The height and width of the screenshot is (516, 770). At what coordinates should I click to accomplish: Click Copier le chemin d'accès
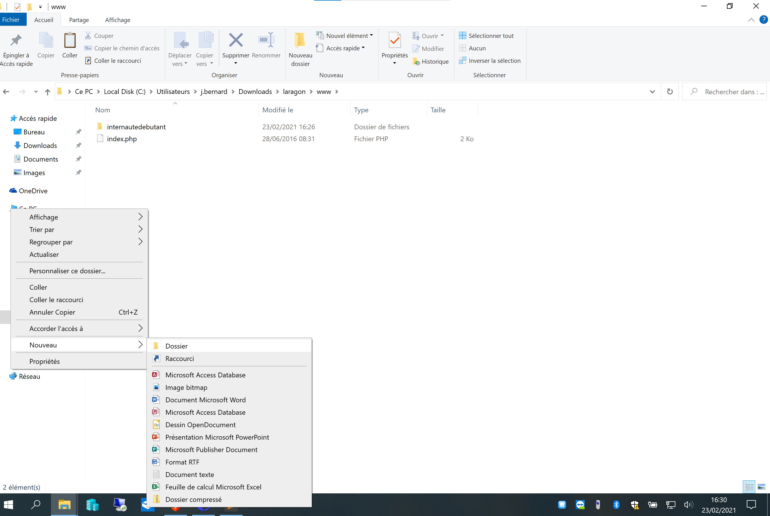(122, 48)
